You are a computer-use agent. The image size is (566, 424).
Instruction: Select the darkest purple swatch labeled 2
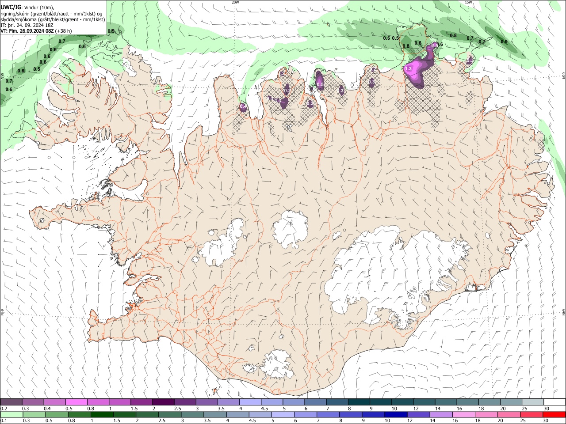(163, 402)
